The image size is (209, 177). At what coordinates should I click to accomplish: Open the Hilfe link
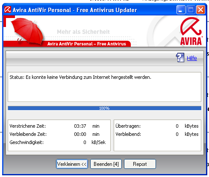tap(192, 58)
